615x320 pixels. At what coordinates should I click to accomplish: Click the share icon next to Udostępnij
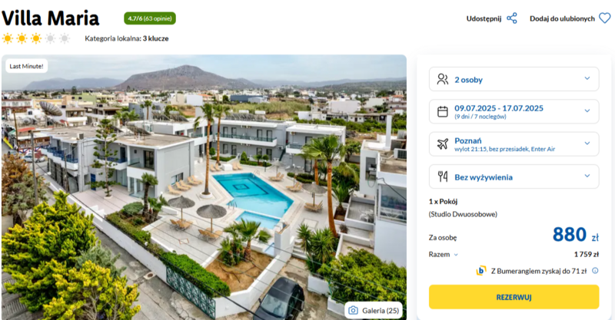pyautogui.click(x=512, y=18)
